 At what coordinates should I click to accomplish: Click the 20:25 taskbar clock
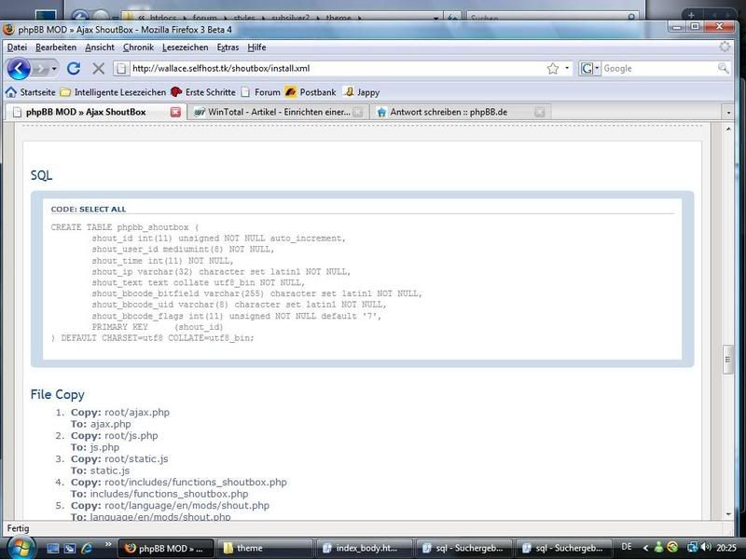pos(726,548)
